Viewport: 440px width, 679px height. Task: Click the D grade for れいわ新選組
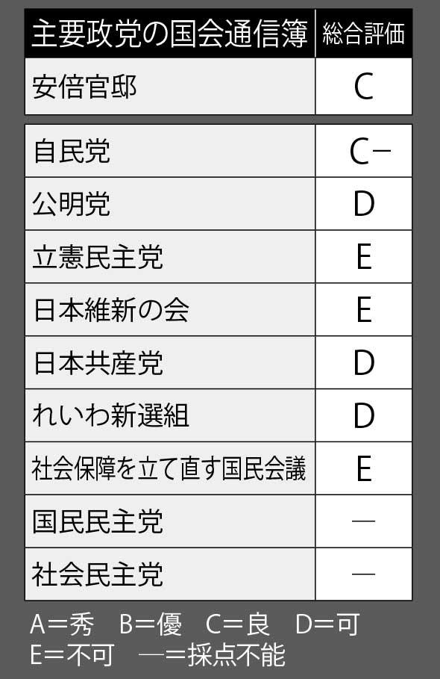(x=364, y=415)
